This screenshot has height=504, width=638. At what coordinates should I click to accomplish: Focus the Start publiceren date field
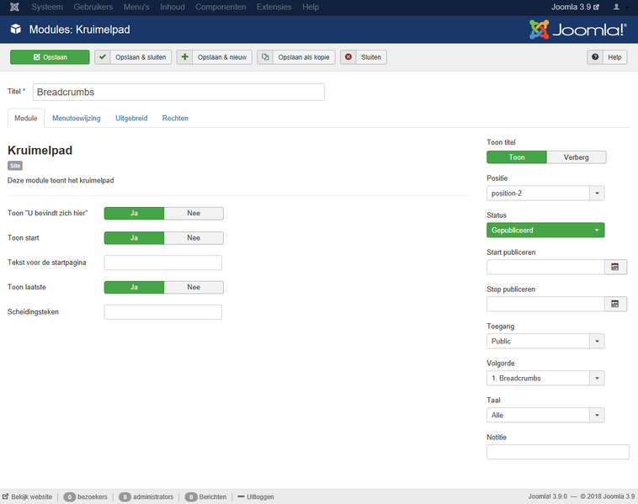pyautogui.click(x=545, y=267)
